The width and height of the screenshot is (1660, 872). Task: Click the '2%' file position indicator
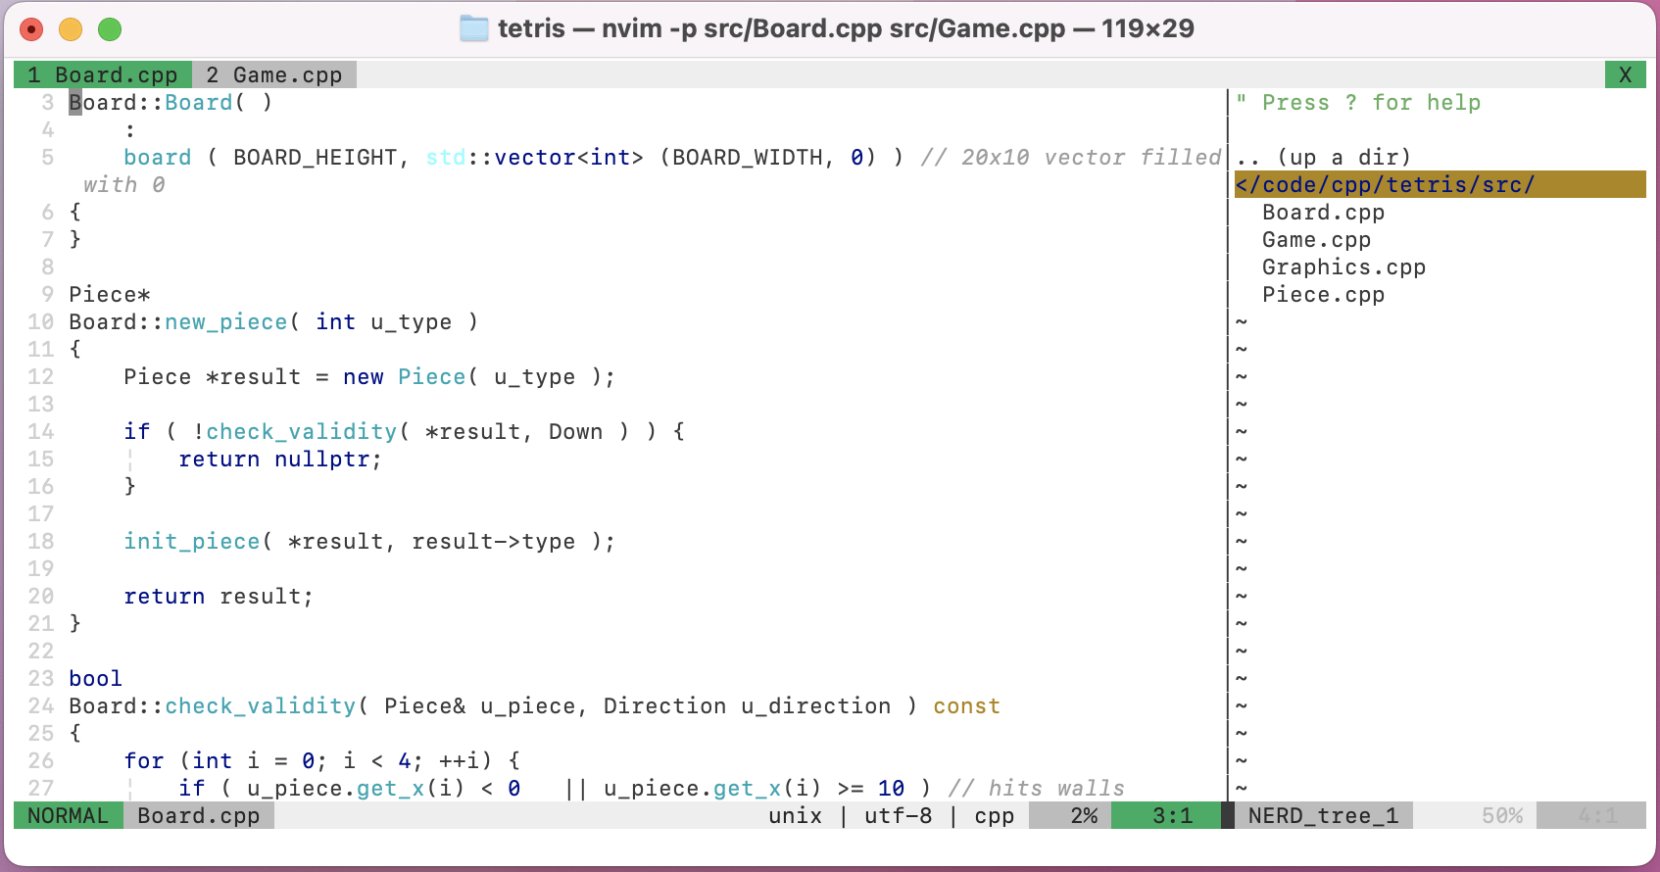pyautogui.click(x=1084, y=816)
